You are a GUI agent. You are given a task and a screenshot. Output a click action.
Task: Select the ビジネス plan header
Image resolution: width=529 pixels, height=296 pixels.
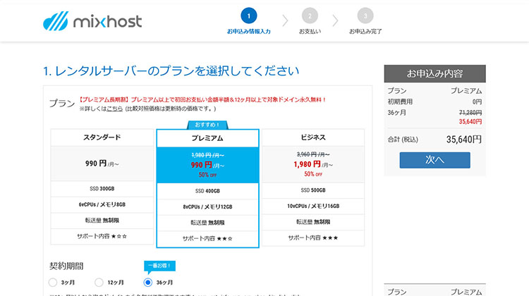pyautogui.click(x=313, y=137)
